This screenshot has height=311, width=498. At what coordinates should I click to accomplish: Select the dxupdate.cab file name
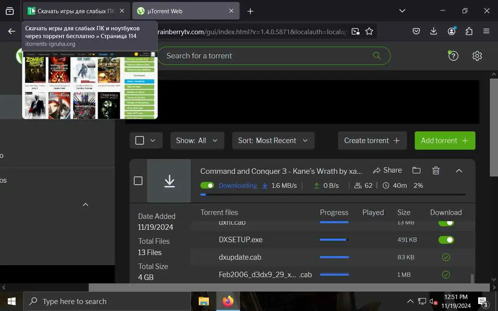[240, 257]
